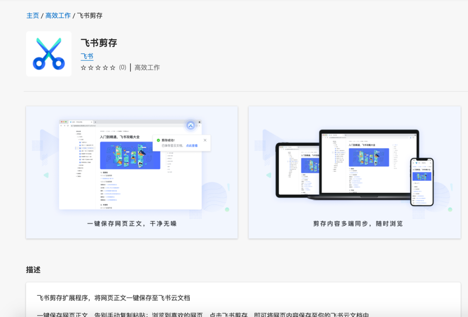This screenshot has height=317, width=468.
Task: Open publisher link 飞书
Action: pos(87,56)
